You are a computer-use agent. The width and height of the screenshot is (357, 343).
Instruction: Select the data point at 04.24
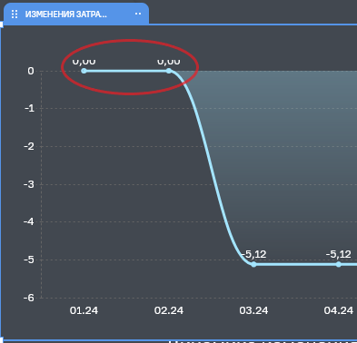coord(339,264)
